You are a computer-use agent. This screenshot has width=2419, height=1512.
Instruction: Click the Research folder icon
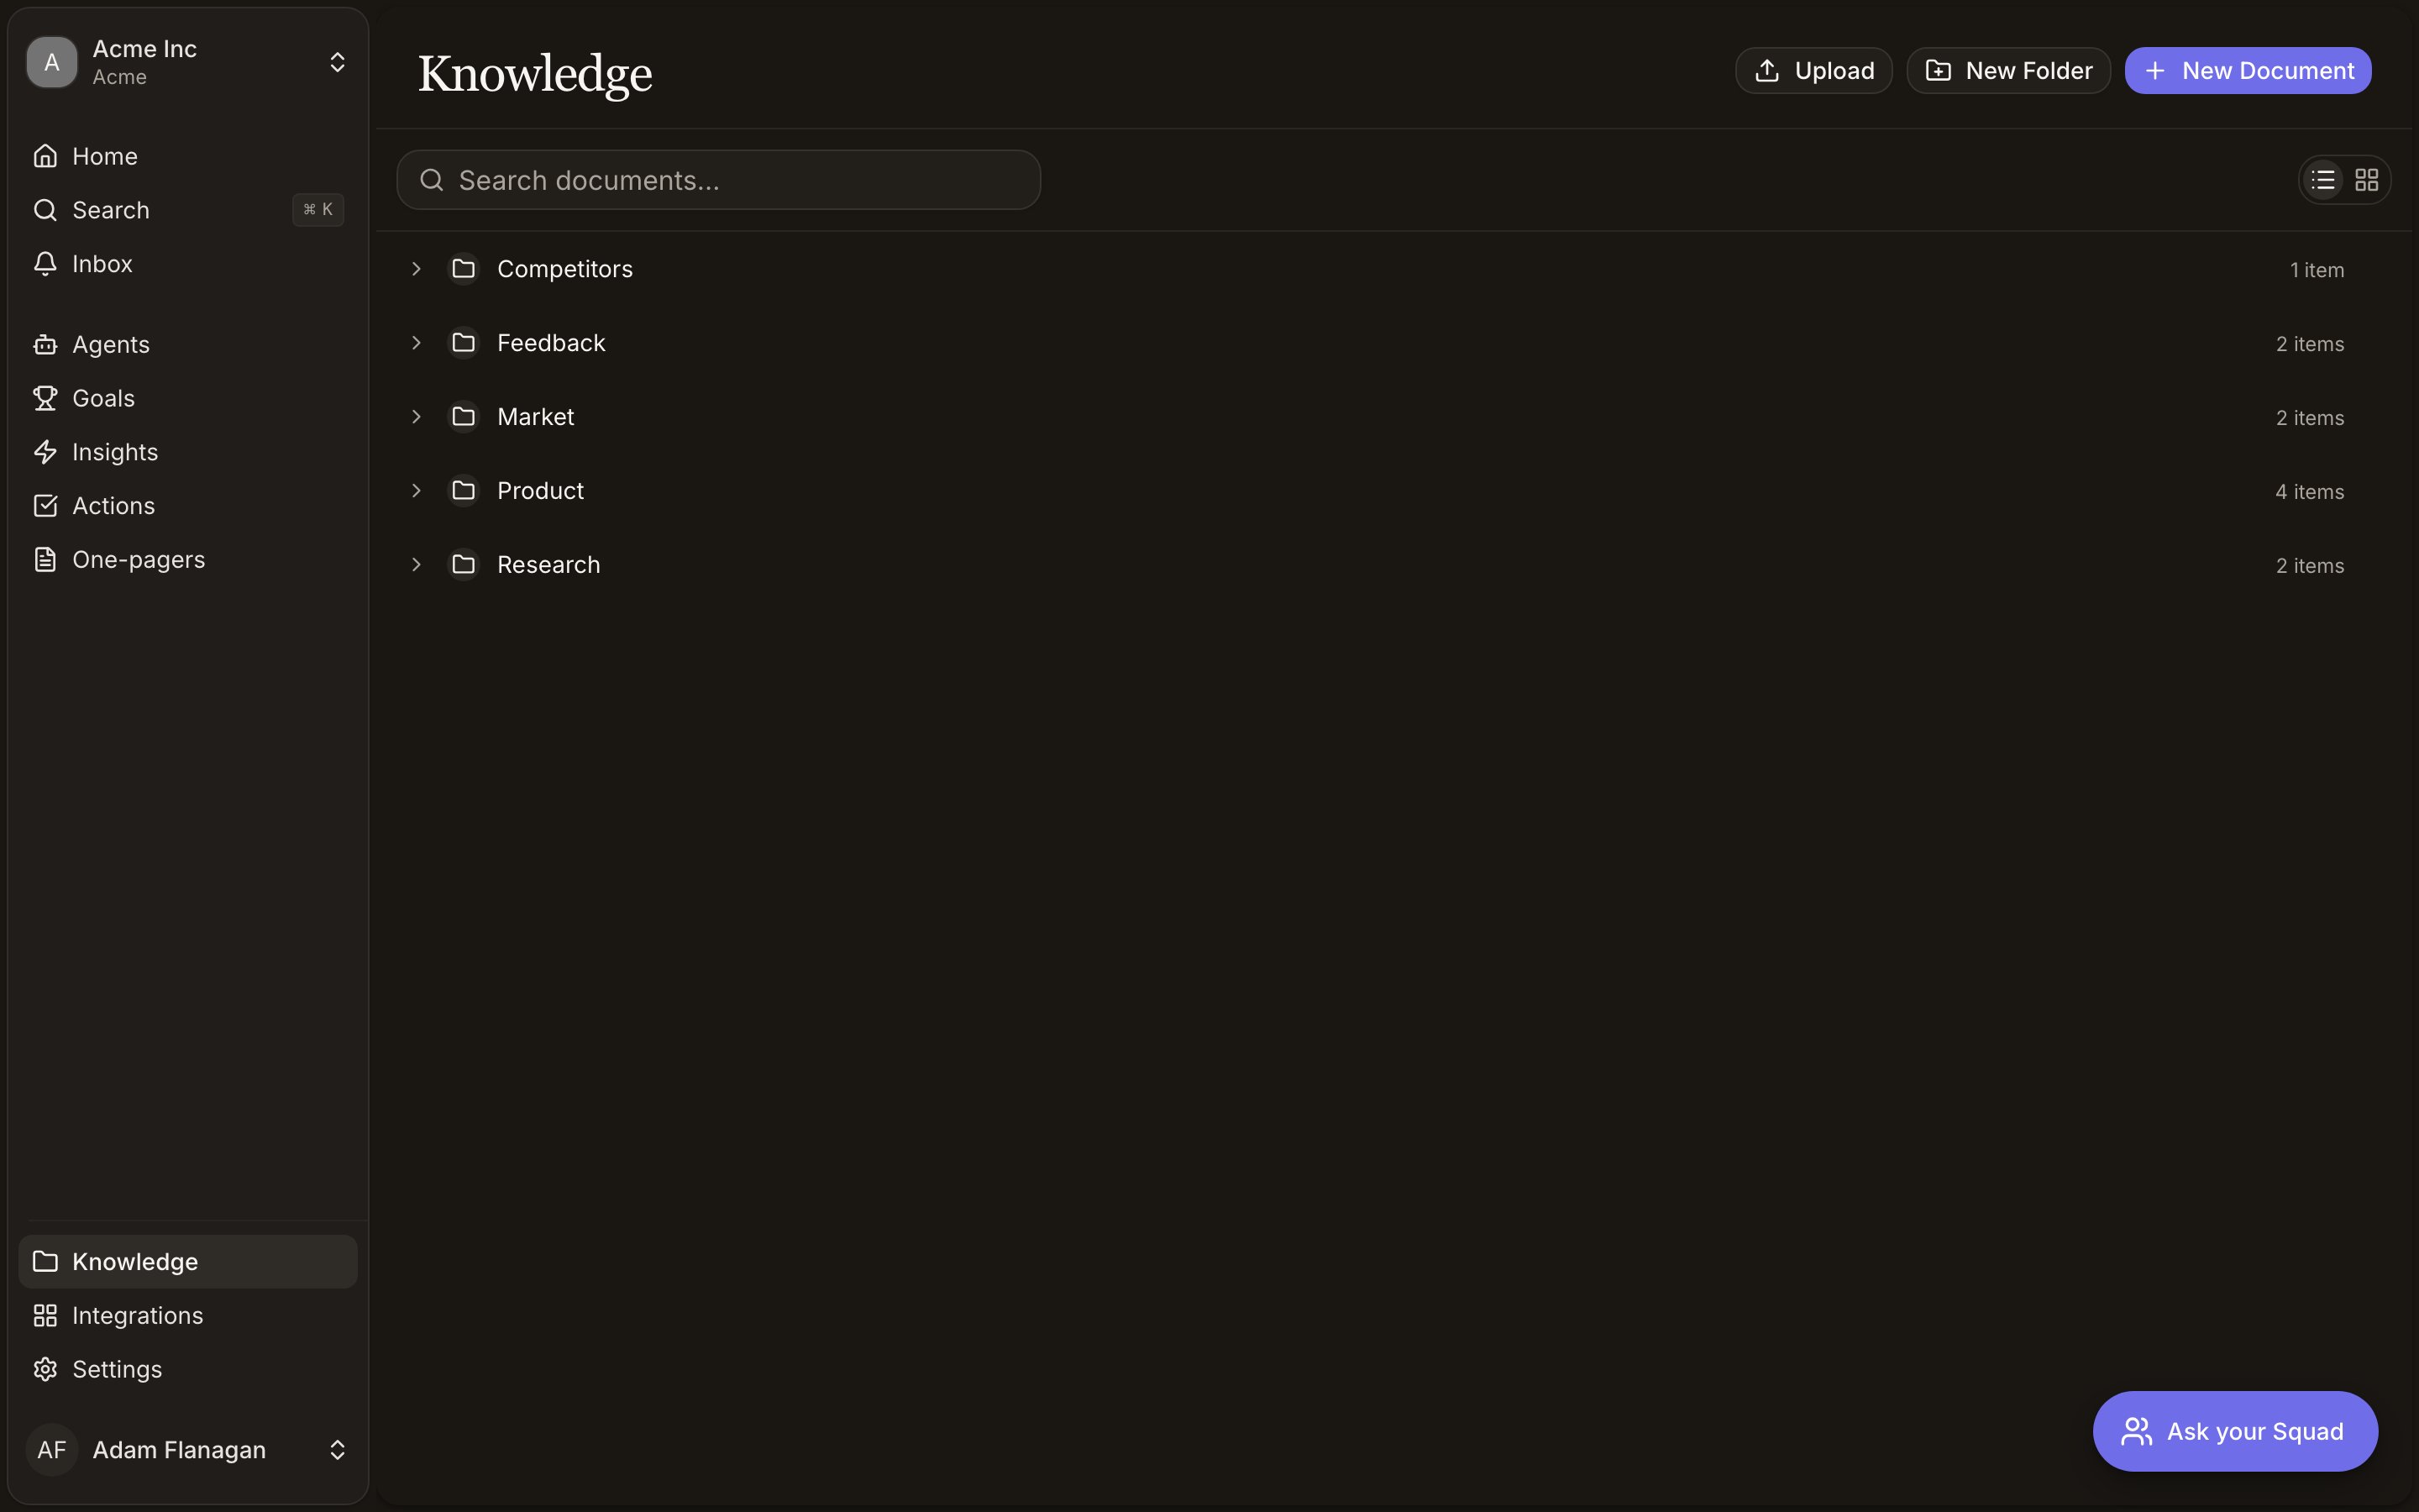click(x=464, y=565)
